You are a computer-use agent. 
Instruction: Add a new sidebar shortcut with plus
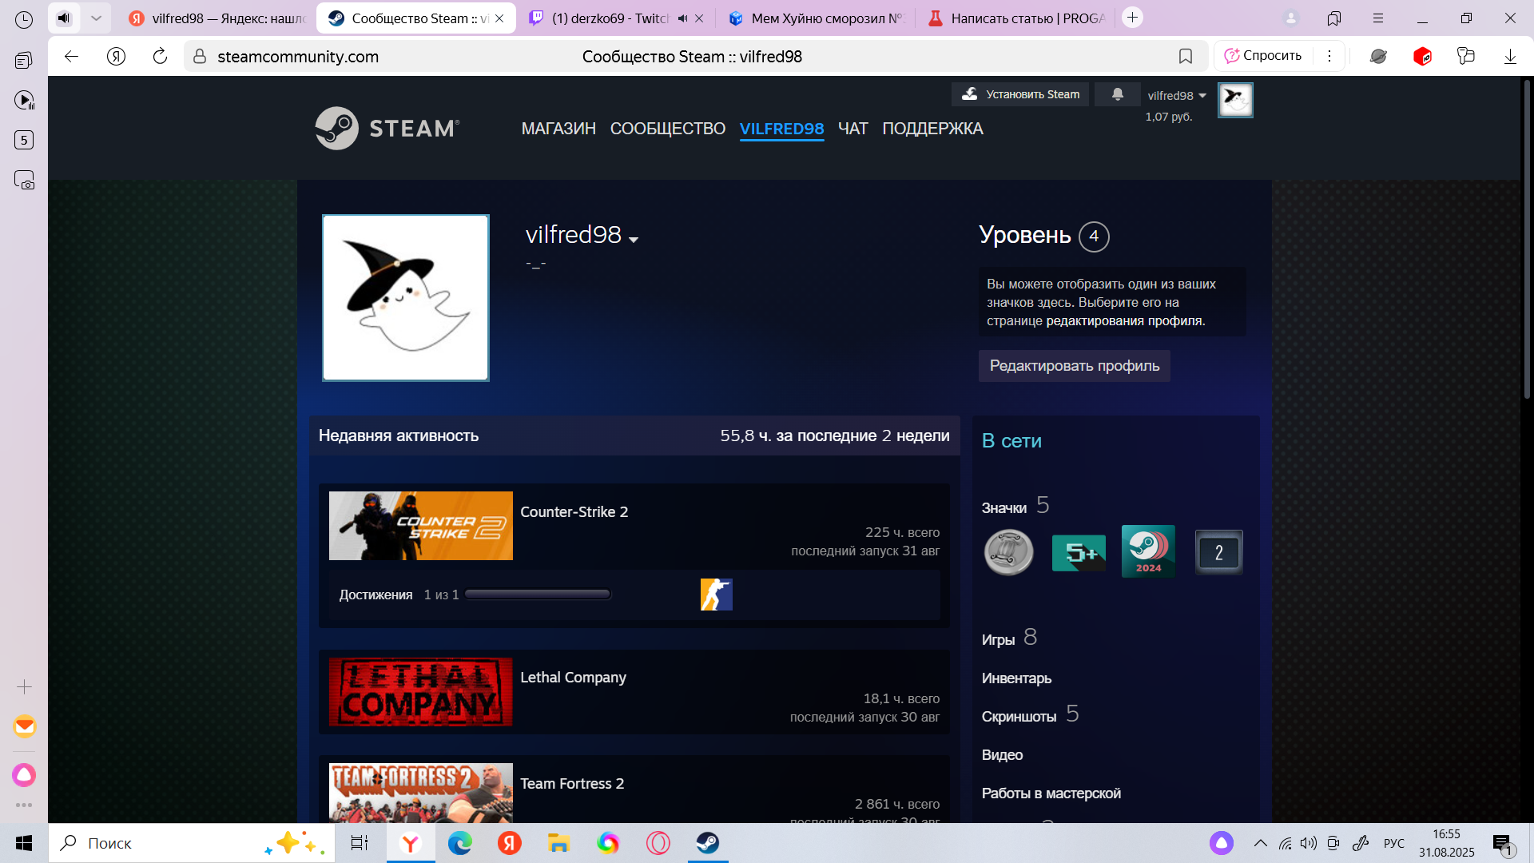(24, 687)
